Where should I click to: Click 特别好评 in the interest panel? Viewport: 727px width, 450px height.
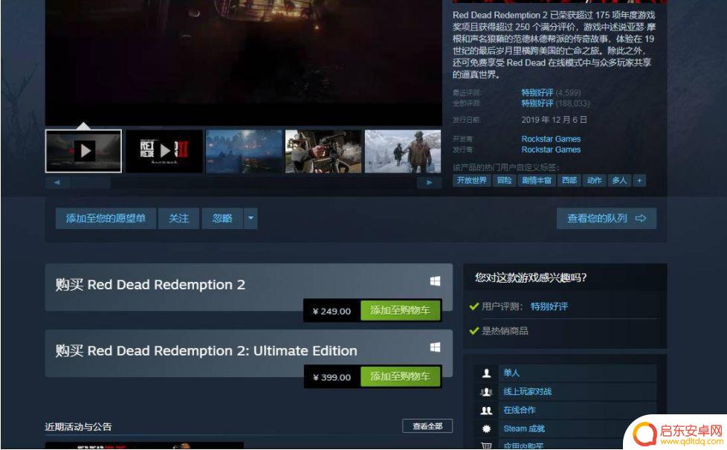[549, 306]
